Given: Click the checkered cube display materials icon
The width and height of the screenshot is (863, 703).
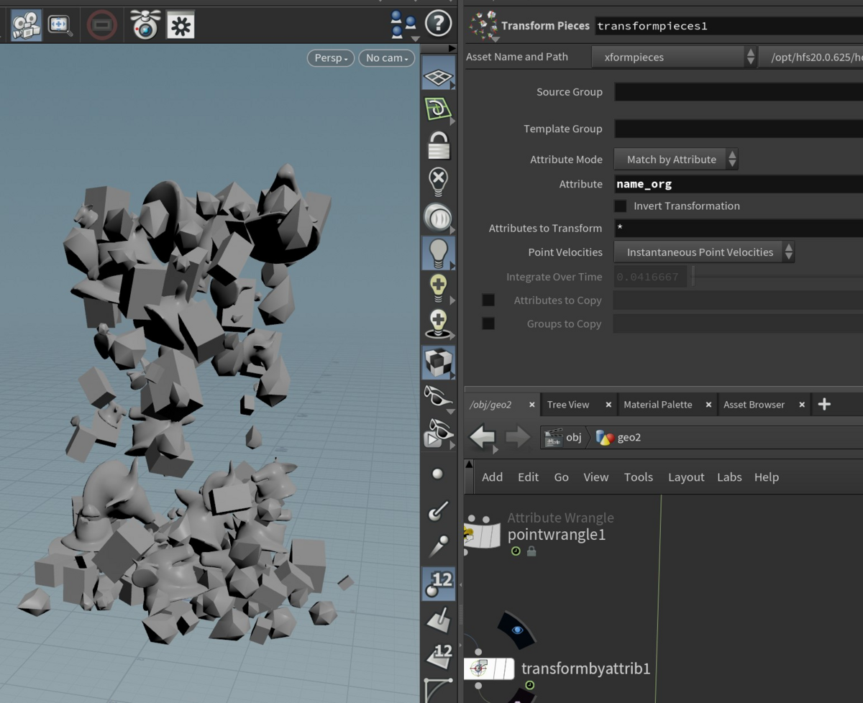Looking at the screenshot, I should [438, 362].
